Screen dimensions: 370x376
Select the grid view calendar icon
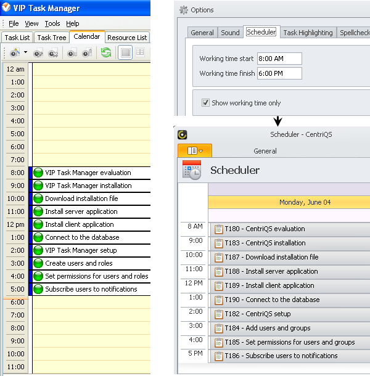(x=140, y=53)
